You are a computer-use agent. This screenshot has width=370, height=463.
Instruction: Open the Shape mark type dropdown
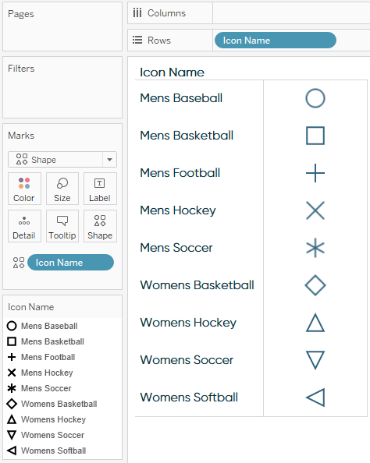(x=62, y=160)
